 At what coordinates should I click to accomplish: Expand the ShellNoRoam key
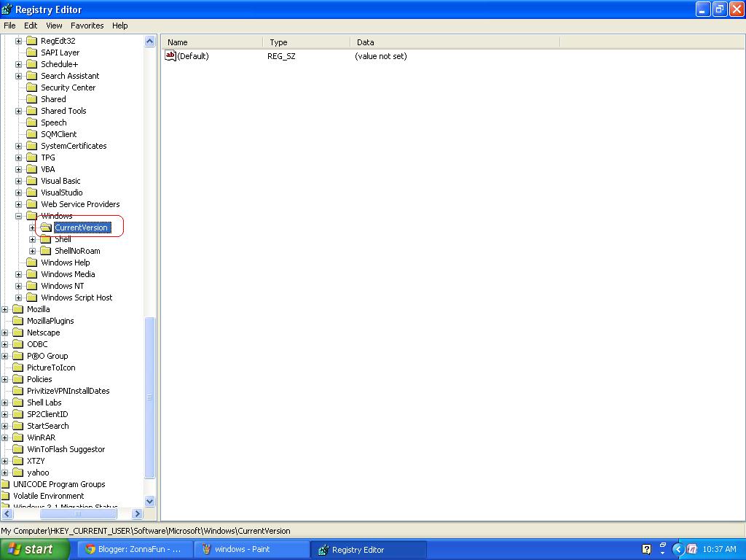(x=32, y=251)
